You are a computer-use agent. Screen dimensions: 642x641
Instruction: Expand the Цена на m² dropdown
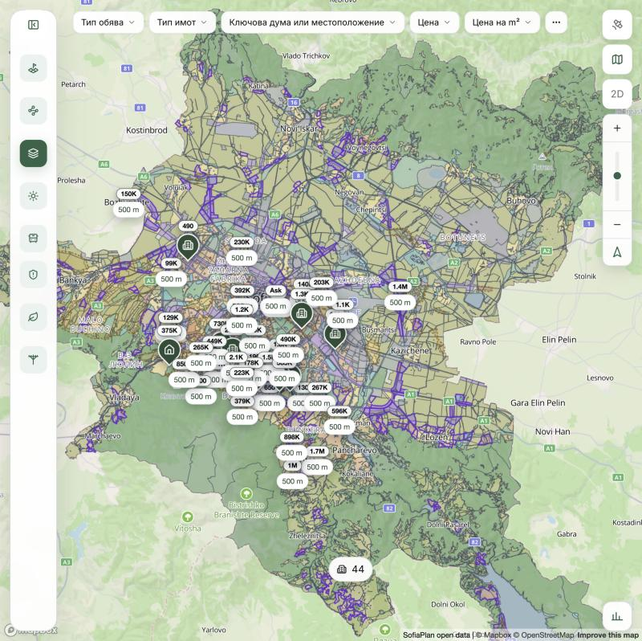pyautogui.click(x=502, y=22)
